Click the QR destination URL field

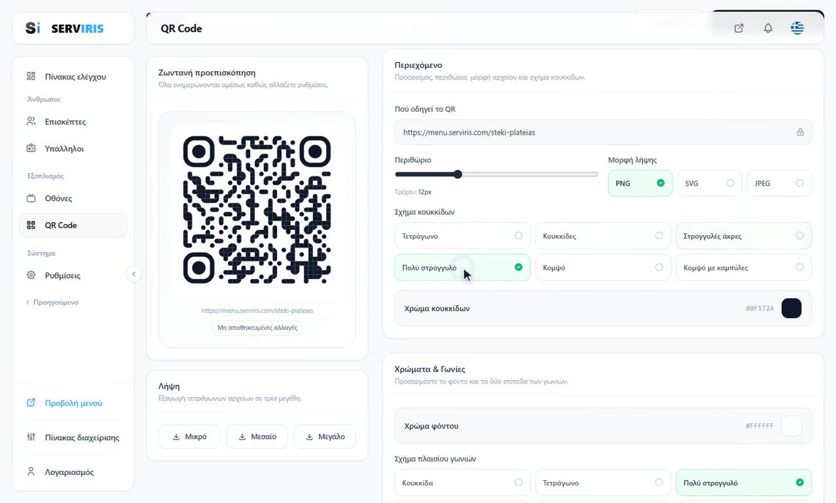click(x=603, y=132)
